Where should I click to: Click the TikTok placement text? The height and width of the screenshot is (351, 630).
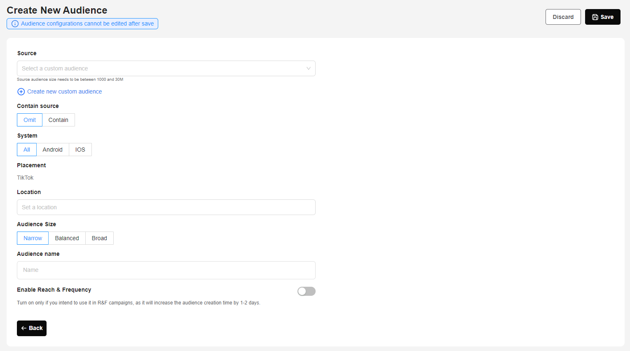coord(25,178)
